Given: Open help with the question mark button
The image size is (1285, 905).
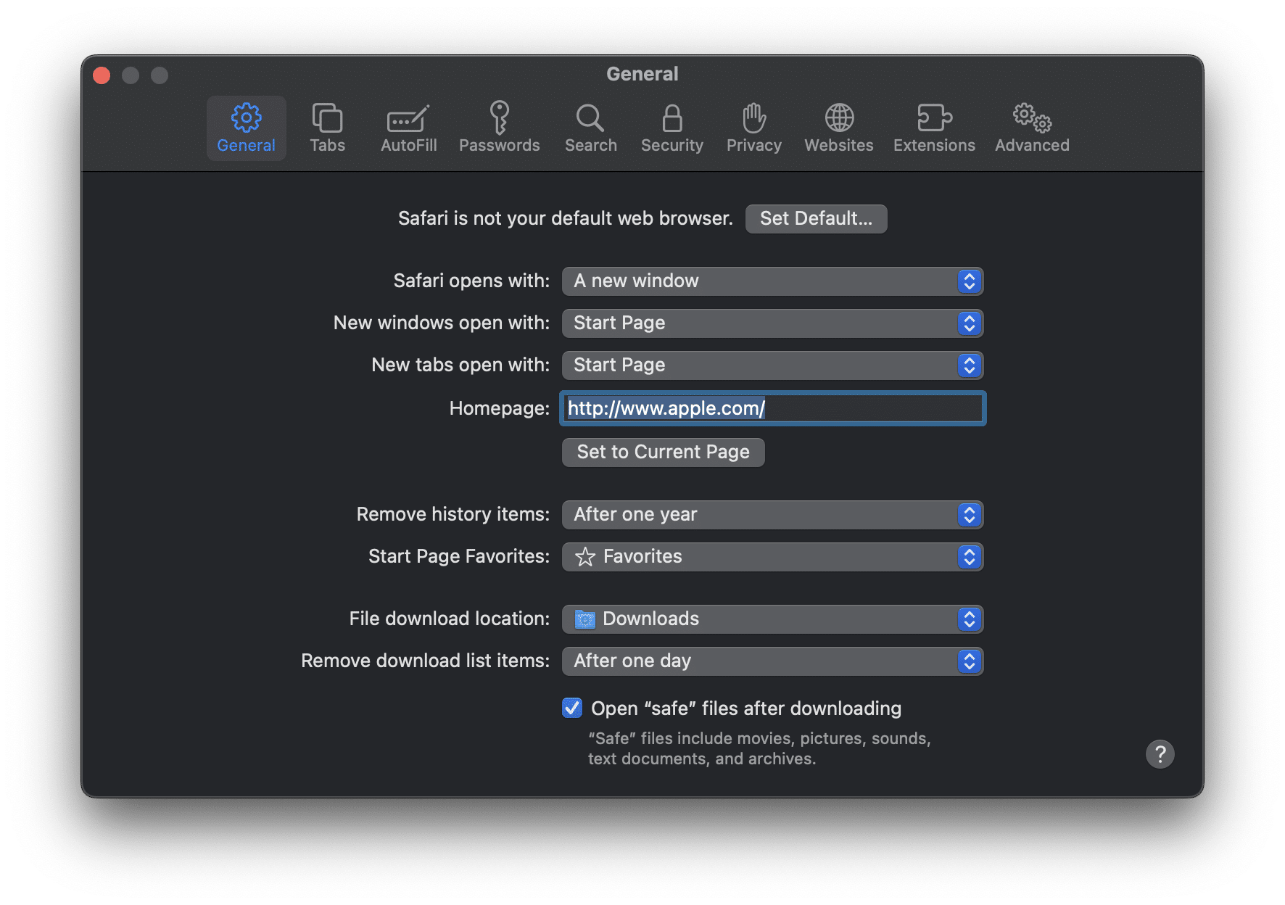Looking at the screenshot, I should [x=1160, y=754].
